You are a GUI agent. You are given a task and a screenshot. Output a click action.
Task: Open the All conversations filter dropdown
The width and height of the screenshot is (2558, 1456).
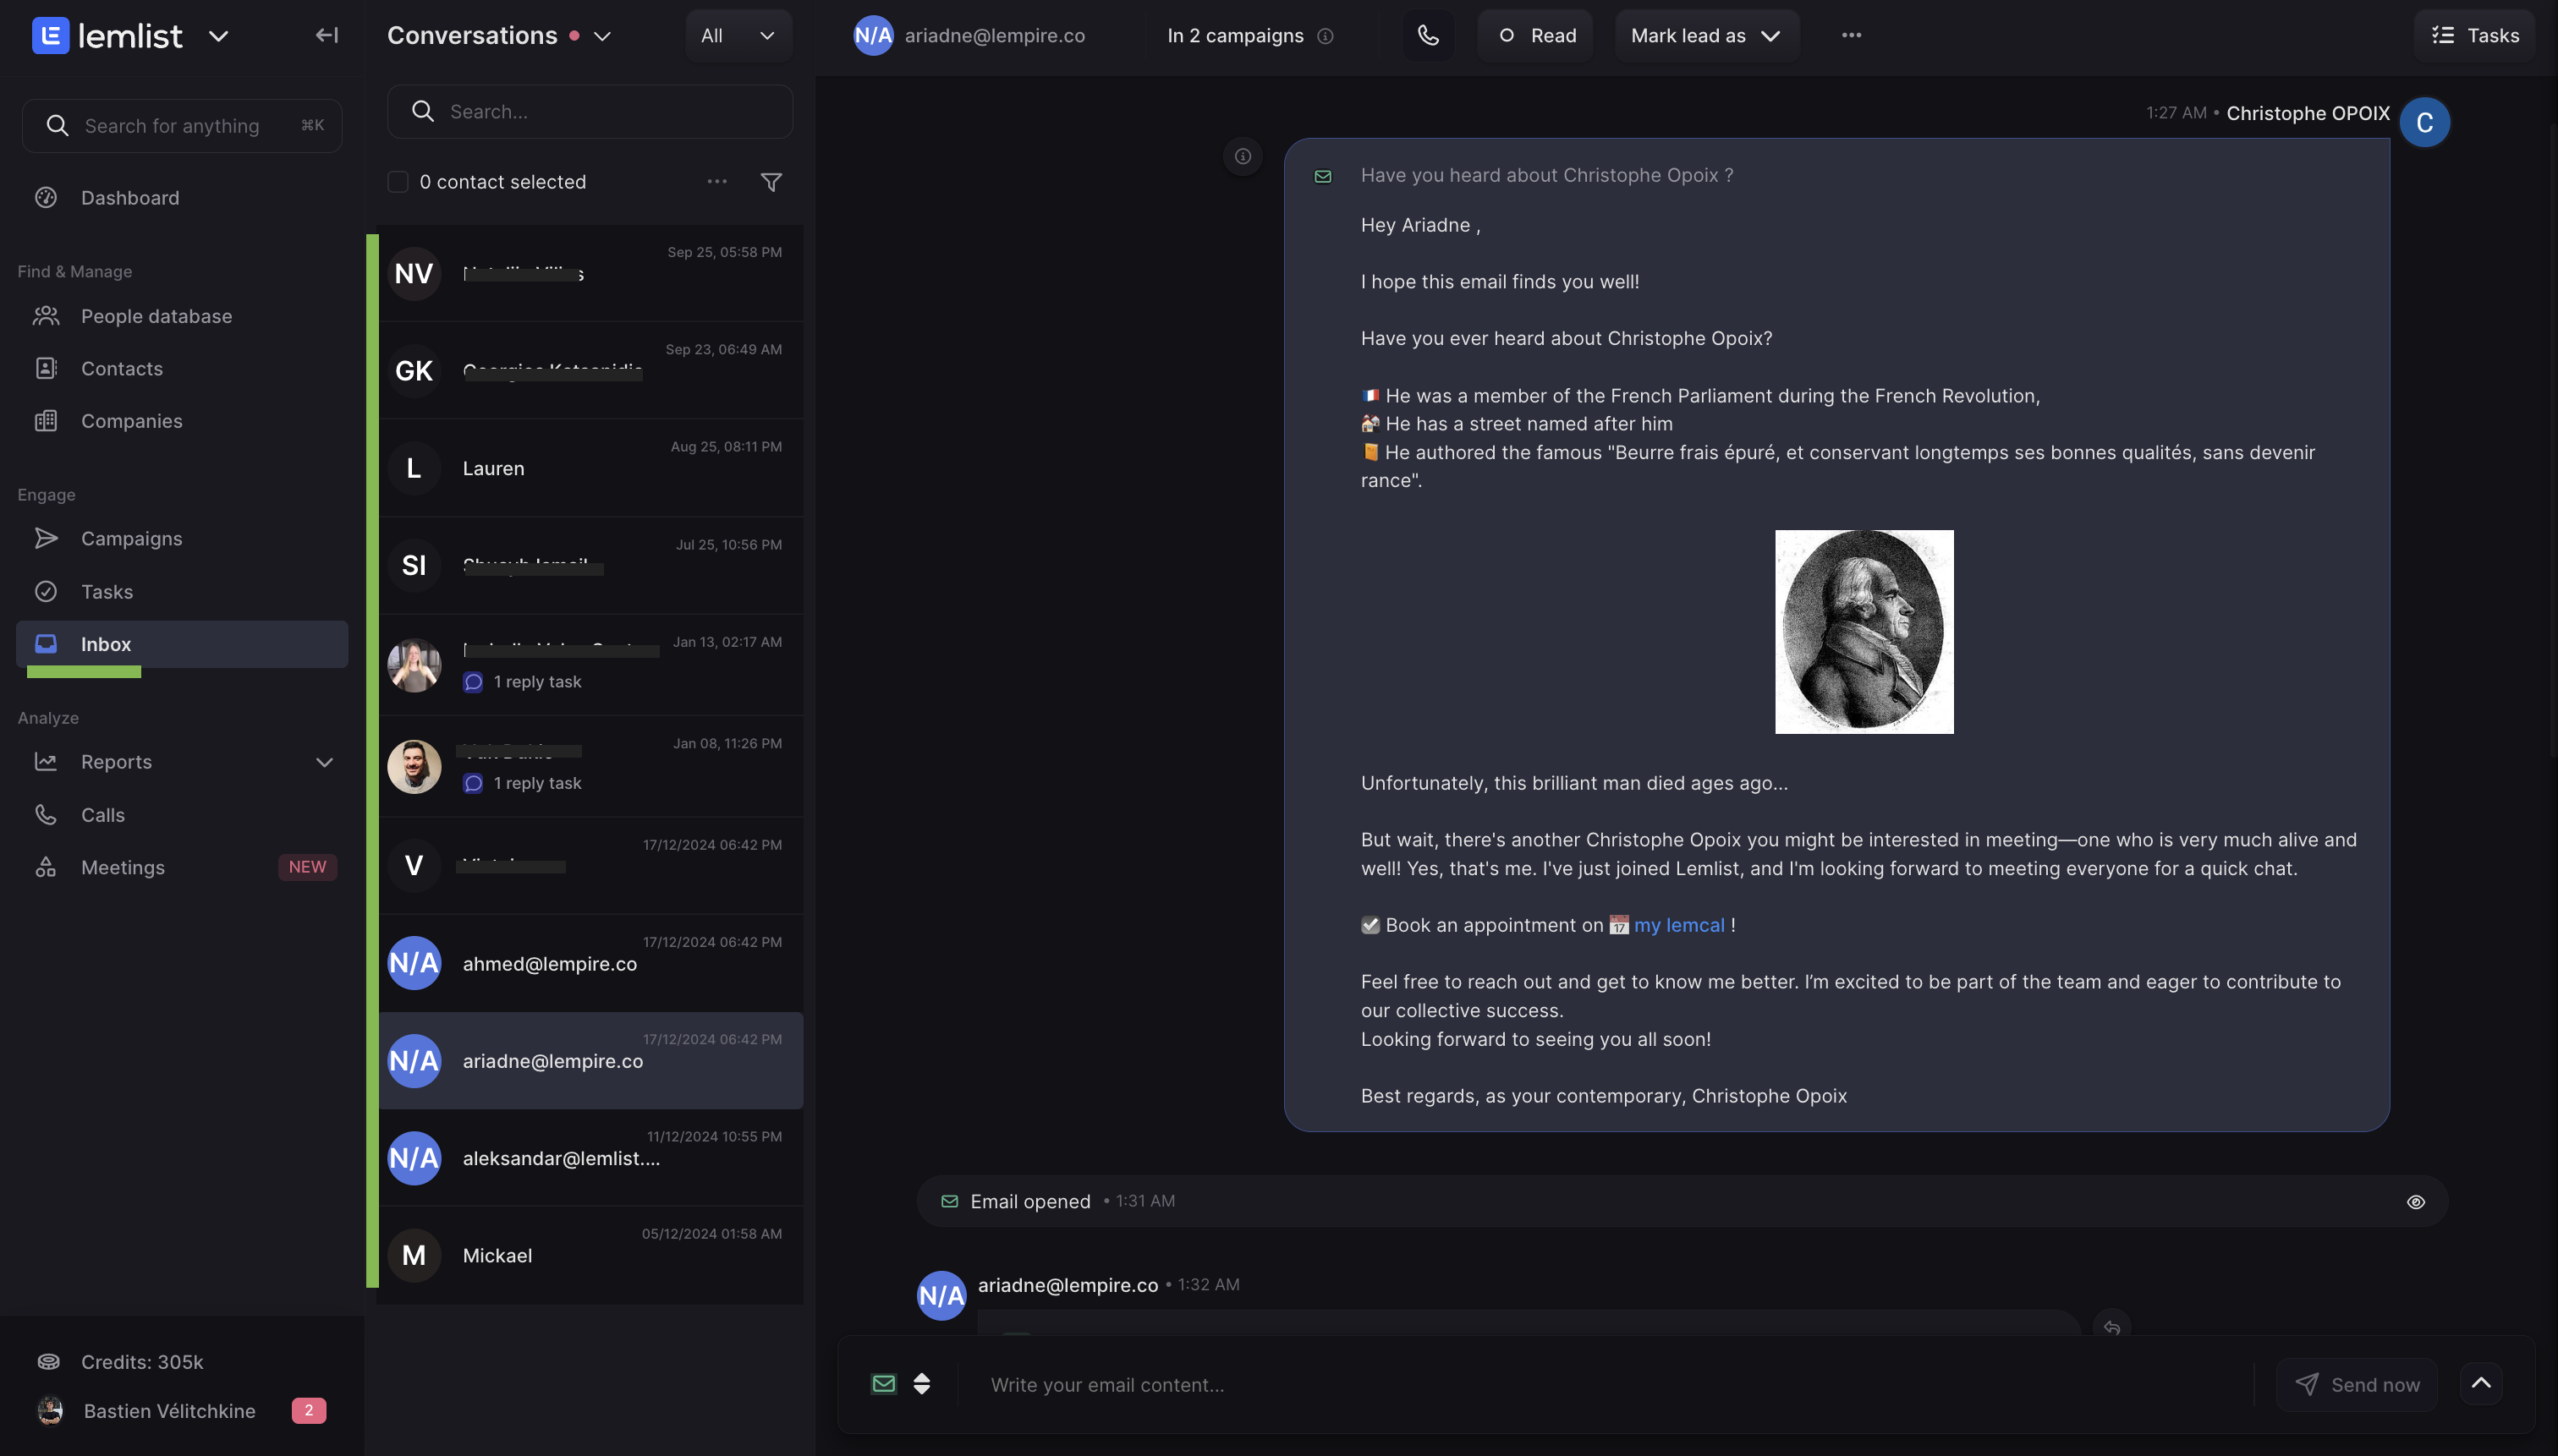pos(739,36)
